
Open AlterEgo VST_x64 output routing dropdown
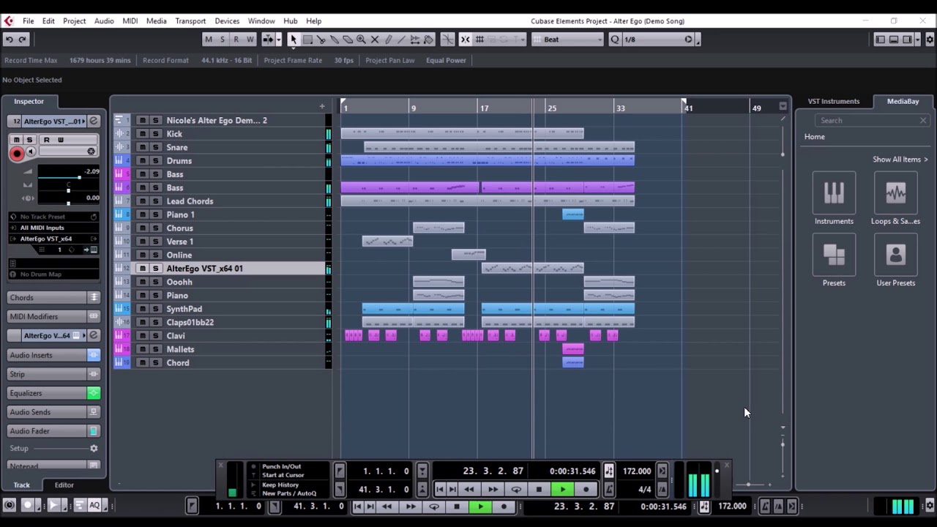[x=53, y=239]
